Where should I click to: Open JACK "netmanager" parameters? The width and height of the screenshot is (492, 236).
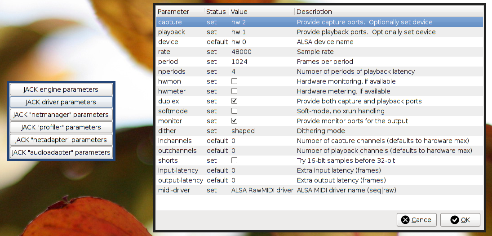pyautogui.click(x=61, y=115)
